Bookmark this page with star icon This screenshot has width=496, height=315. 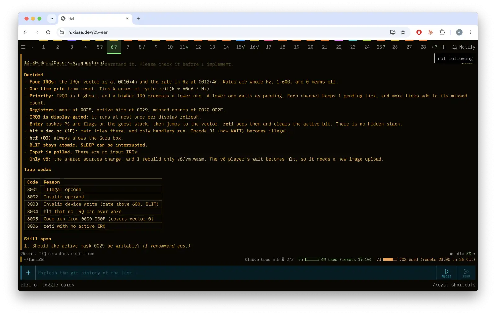(x=403, y=32)
